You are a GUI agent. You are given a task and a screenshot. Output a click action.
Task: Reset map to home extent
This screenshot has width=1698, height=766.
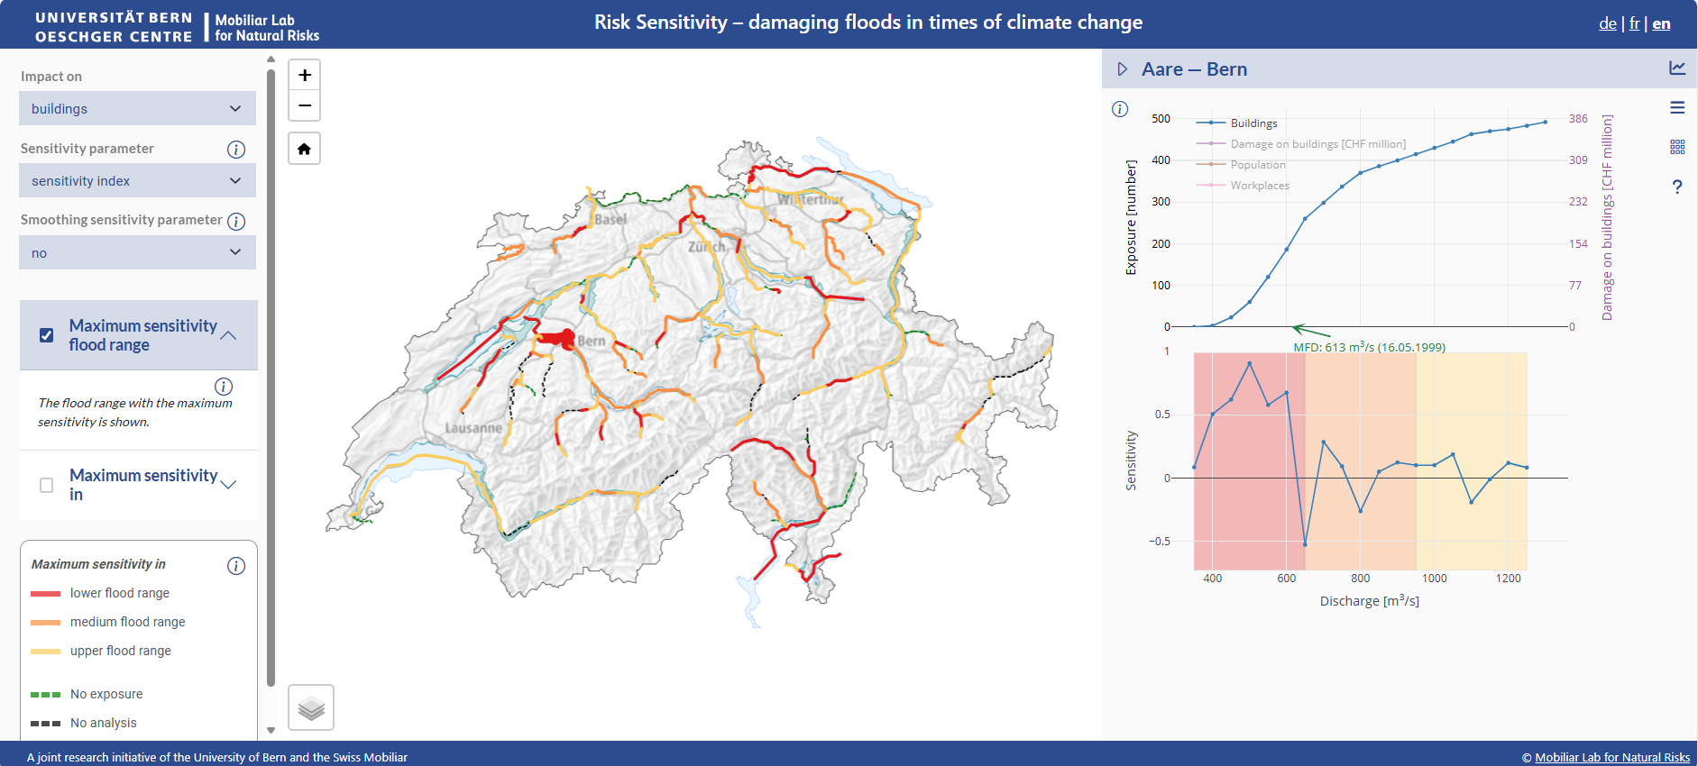[x=305, y=149]
